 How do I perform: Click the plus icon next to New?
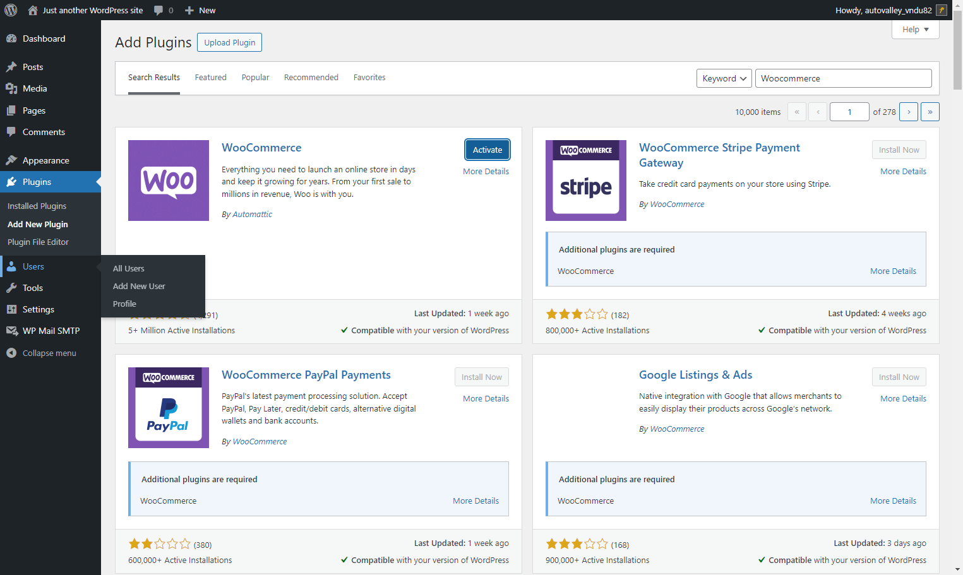click(189, 10)
